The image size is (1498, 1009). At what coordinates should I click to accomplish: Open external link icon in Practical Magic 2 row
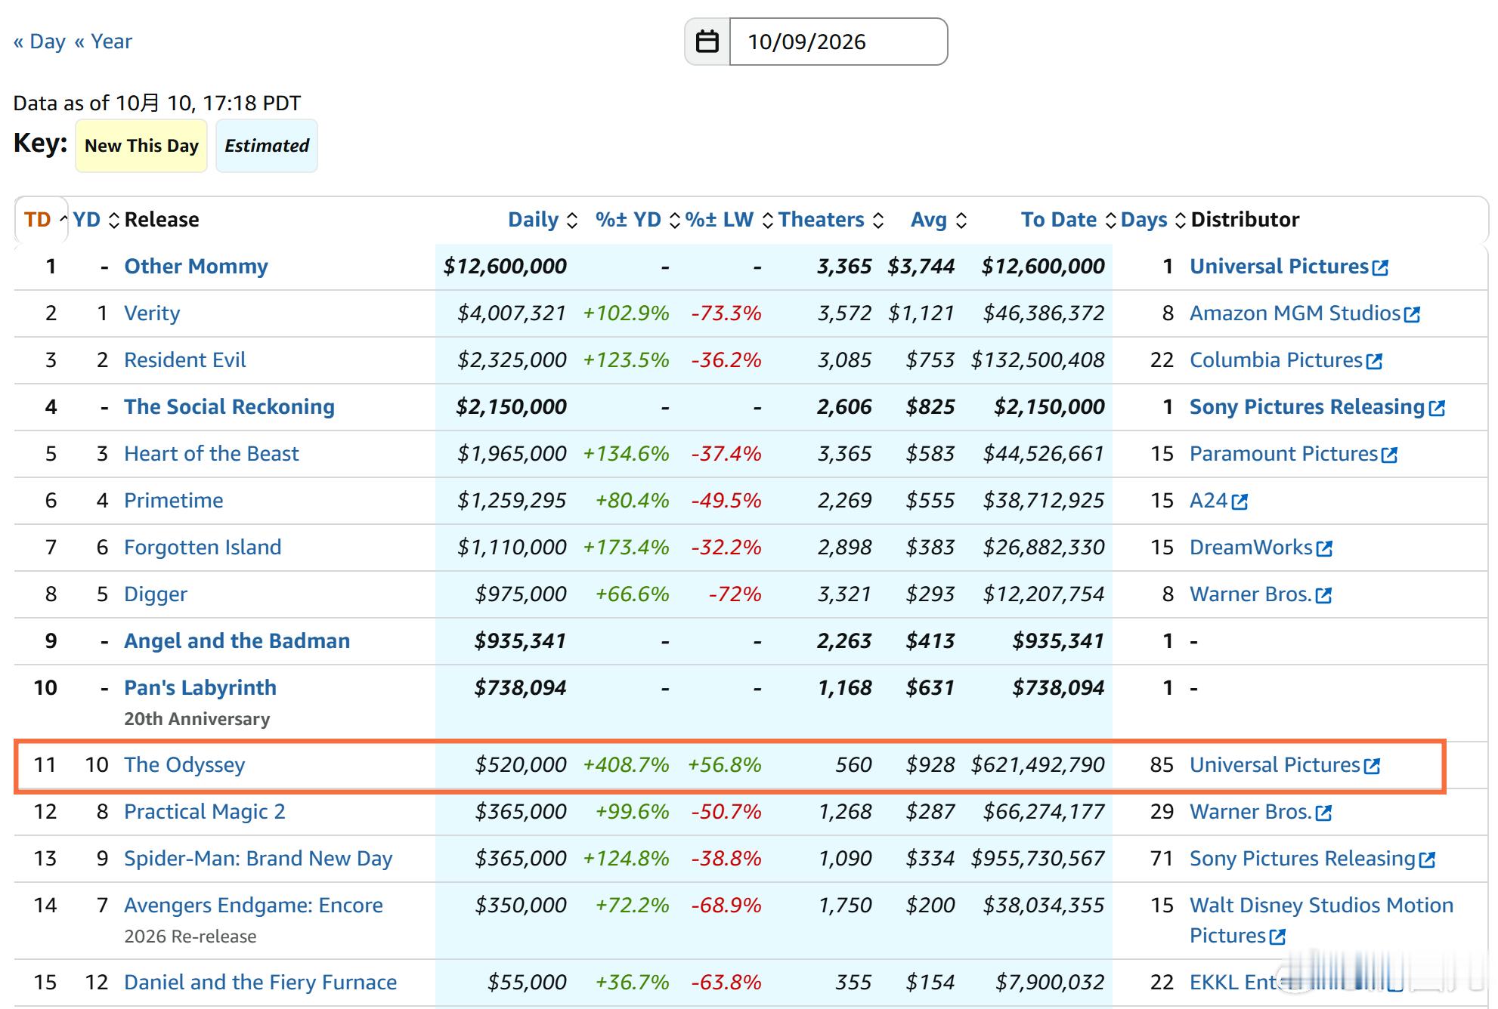tap(1323, 813)
